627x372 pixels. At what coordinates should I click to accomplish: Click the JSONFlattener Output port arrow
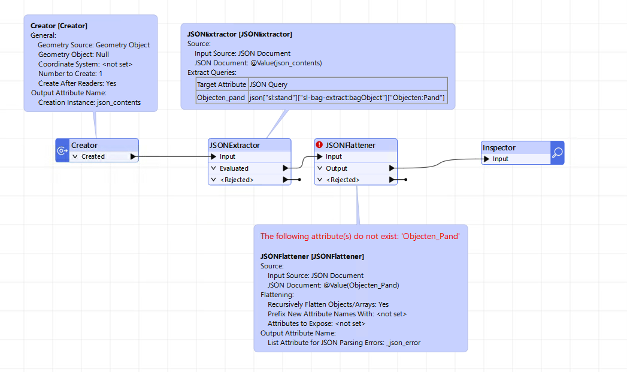[x=392, y=168]
